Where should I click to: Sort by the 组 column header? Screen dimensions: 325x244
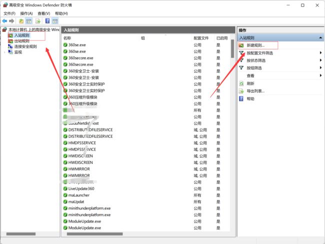[143, 38]
